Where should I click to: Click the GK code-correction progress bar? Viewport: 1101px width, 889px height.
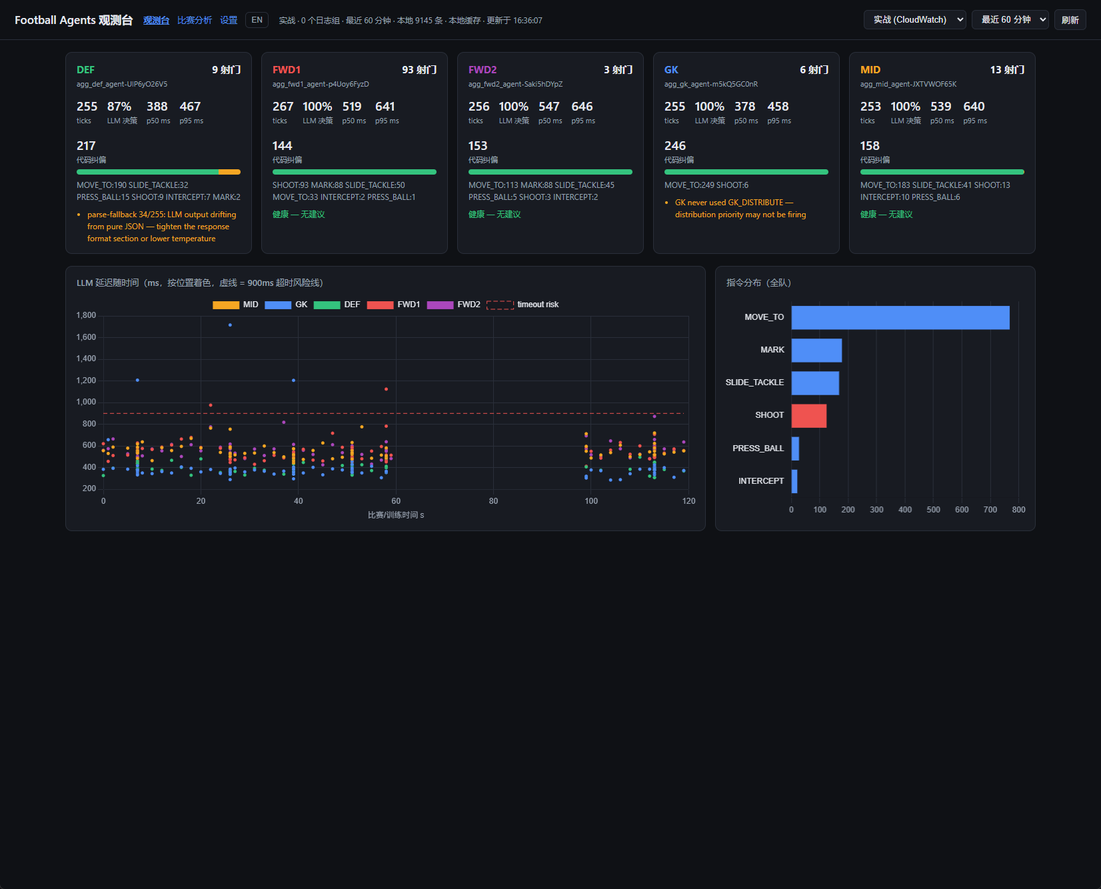pyautogui.click(x=746, y=172)
